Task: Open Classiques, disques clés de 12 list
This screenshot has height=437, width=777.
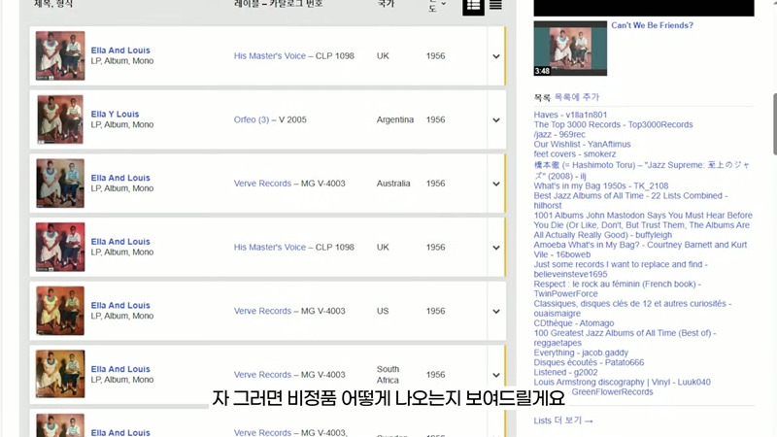Action: (x=632, y=309)
